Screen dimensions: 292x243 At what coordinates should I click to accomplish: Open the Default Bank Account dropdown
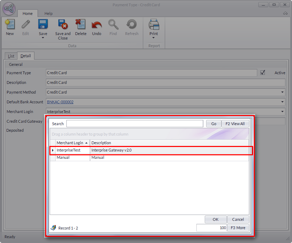click(282, 102)
